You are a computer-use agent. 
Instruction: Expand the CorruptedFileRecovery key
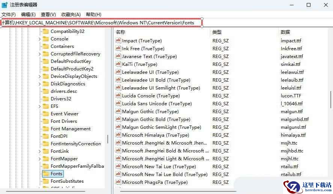click(40, 54)
